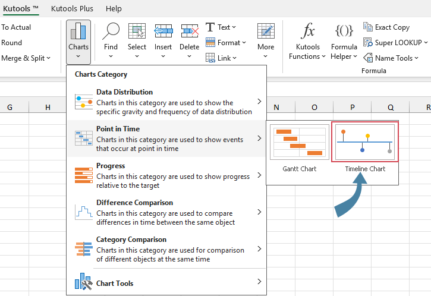Open the Charts dropdown button
Image resolution: width=431 pixels, height=296 pixels.
click(x=78, y=42)
